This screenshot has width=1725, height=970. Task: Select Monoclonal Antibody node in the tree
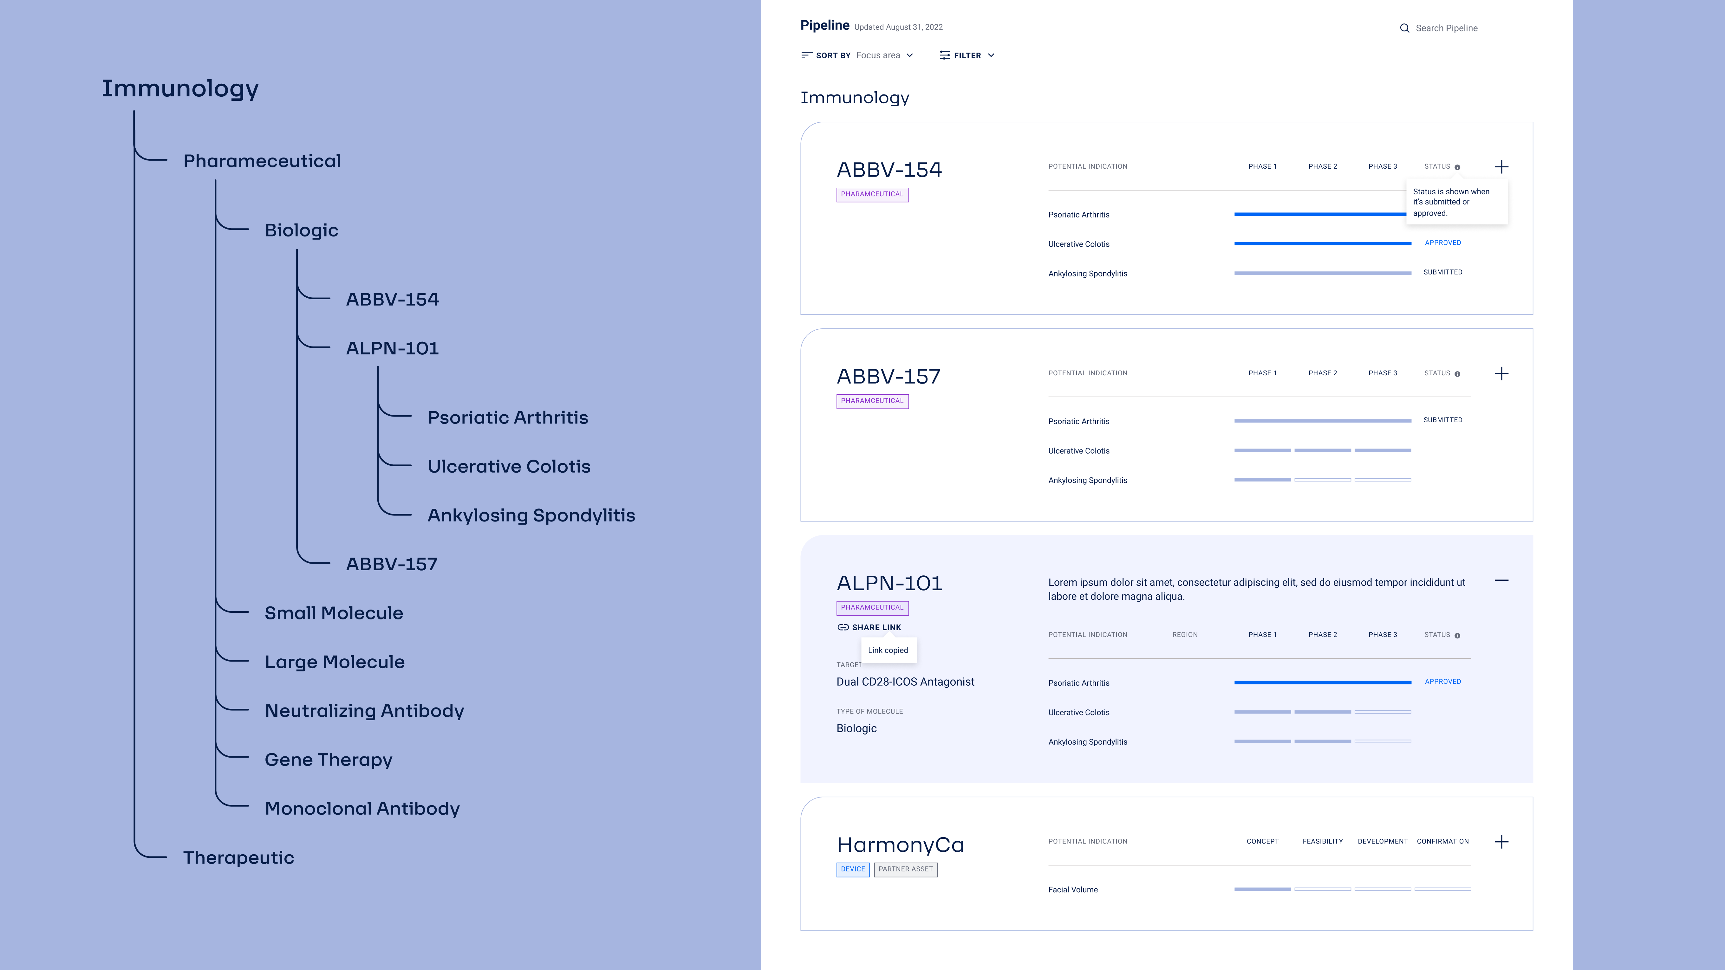362,809
